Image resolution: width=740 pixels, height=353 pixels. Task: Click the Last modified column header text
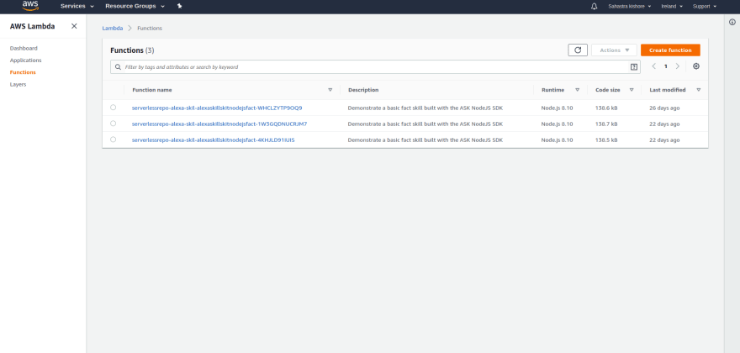click(668, 90)
